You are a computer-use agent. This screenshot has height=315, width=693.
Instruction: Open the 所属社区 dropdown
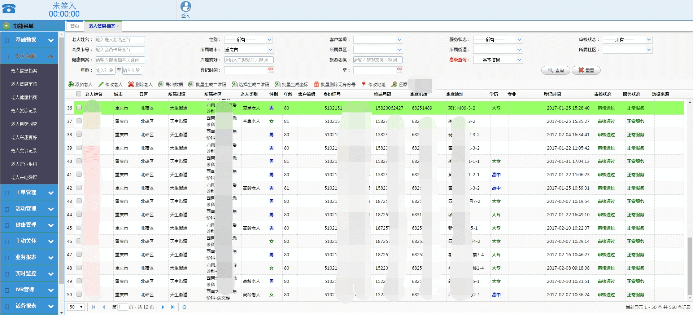[x=627, y=50]
